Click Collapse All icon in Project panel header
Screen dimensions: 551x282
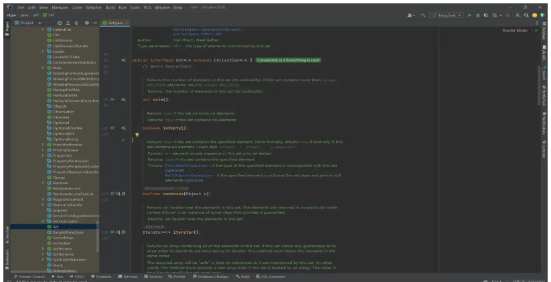click(x=77, y=23)
